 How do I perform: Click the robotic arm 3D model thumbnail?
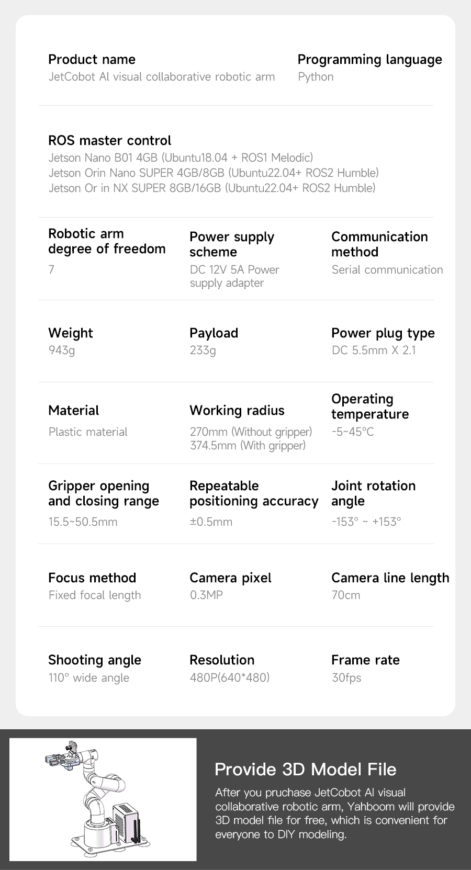(x=103, y=799)
